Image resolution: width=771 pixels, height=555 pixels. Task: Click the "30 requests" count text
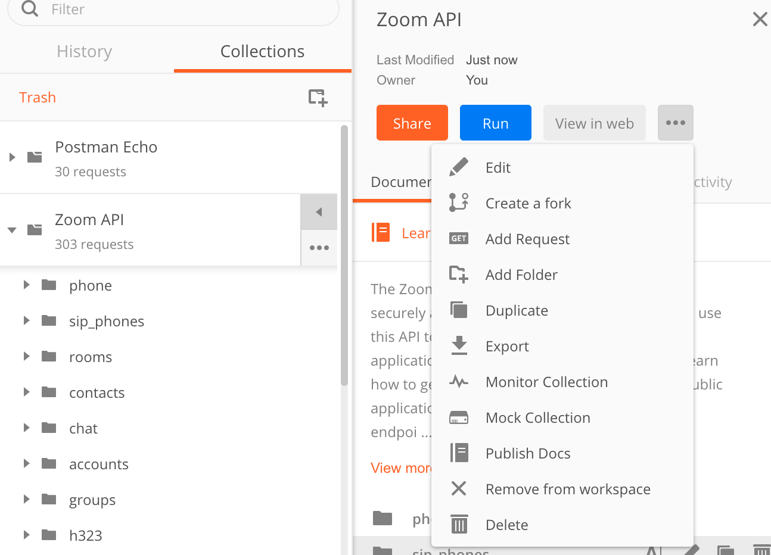click(91, 172)
